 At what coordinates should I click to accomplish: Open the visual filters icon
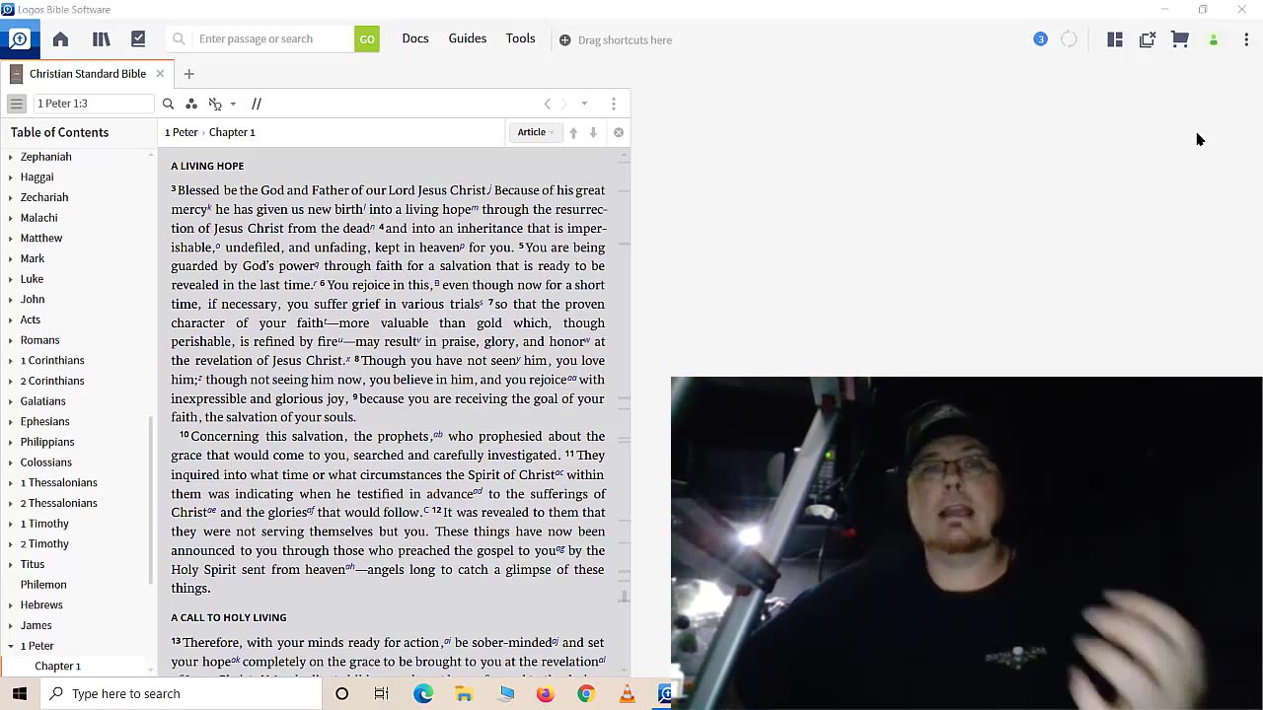[191, 104]
